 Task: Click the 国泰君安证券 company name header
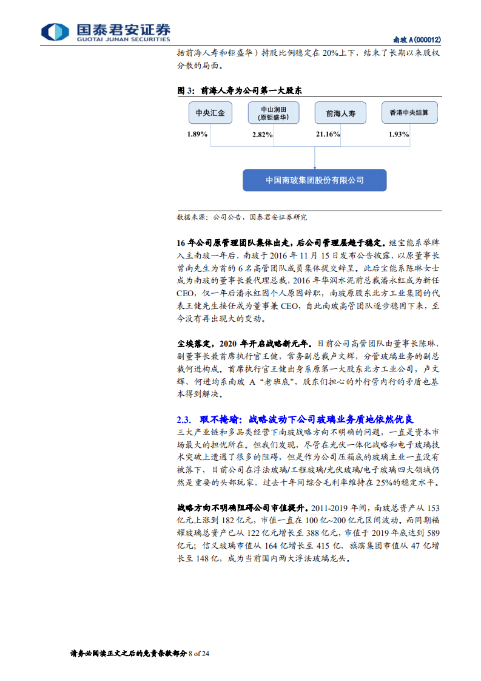click(x=123, y=30)
